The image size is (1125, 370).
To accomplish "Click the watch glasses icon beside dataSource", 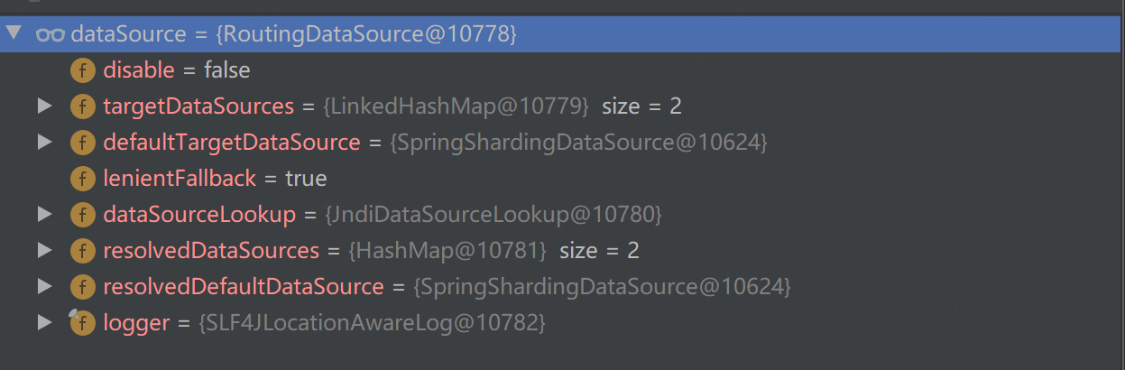I will [50, 34].
